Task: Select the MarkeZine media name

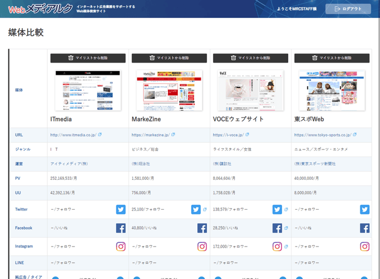Action: click(x=146, y=119)
